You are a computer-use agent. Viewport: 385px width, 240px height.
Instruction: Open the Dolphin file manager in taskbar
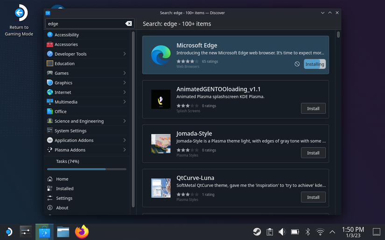(63, 231)
